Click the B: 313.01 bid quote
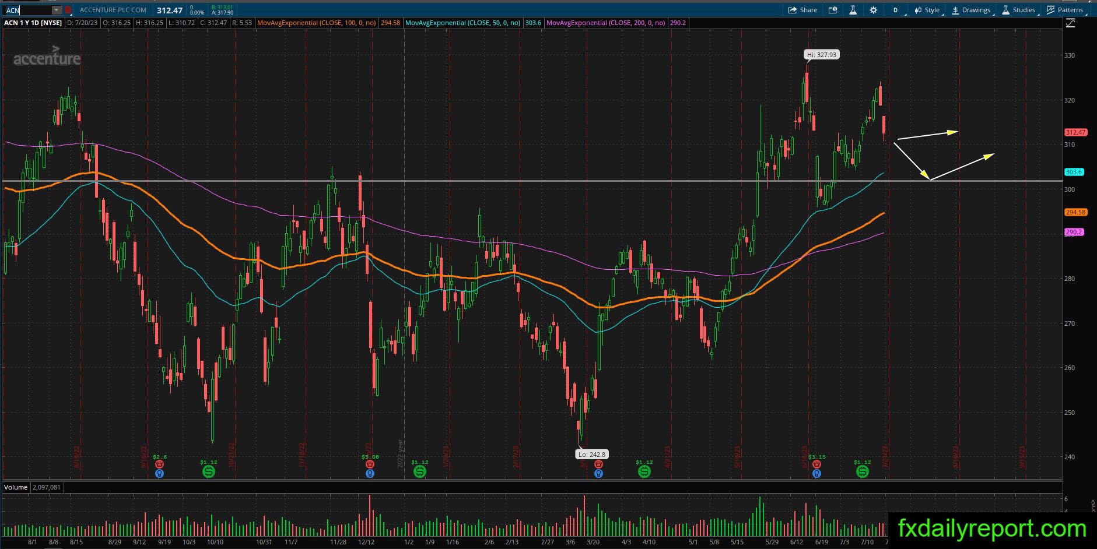This screenshot has height=549, width=1097. [x=222, y=7]
